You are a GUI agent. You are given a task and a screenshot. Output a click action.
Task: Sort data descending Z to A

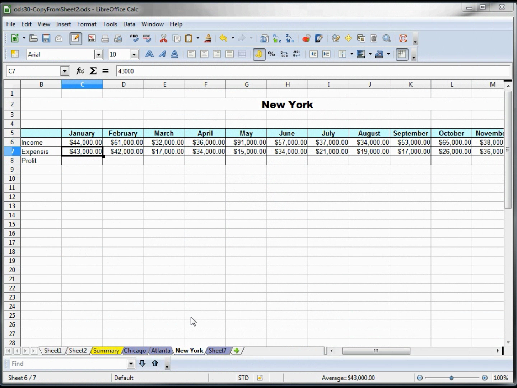point(289,38)
